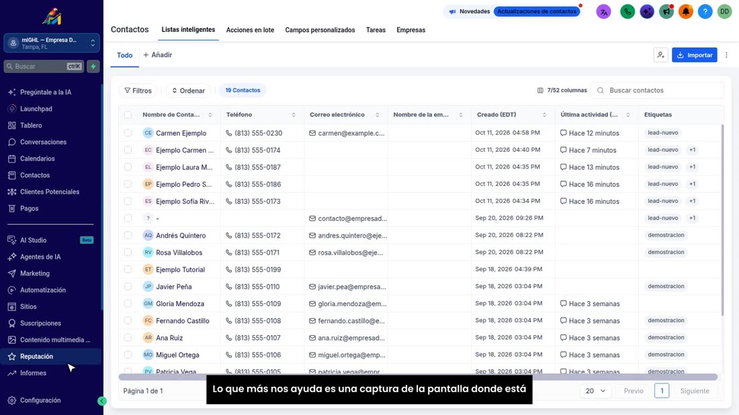Collapse the sidebar with green arrow
Screen dimensions: 739x415
[x=102, y=401]
